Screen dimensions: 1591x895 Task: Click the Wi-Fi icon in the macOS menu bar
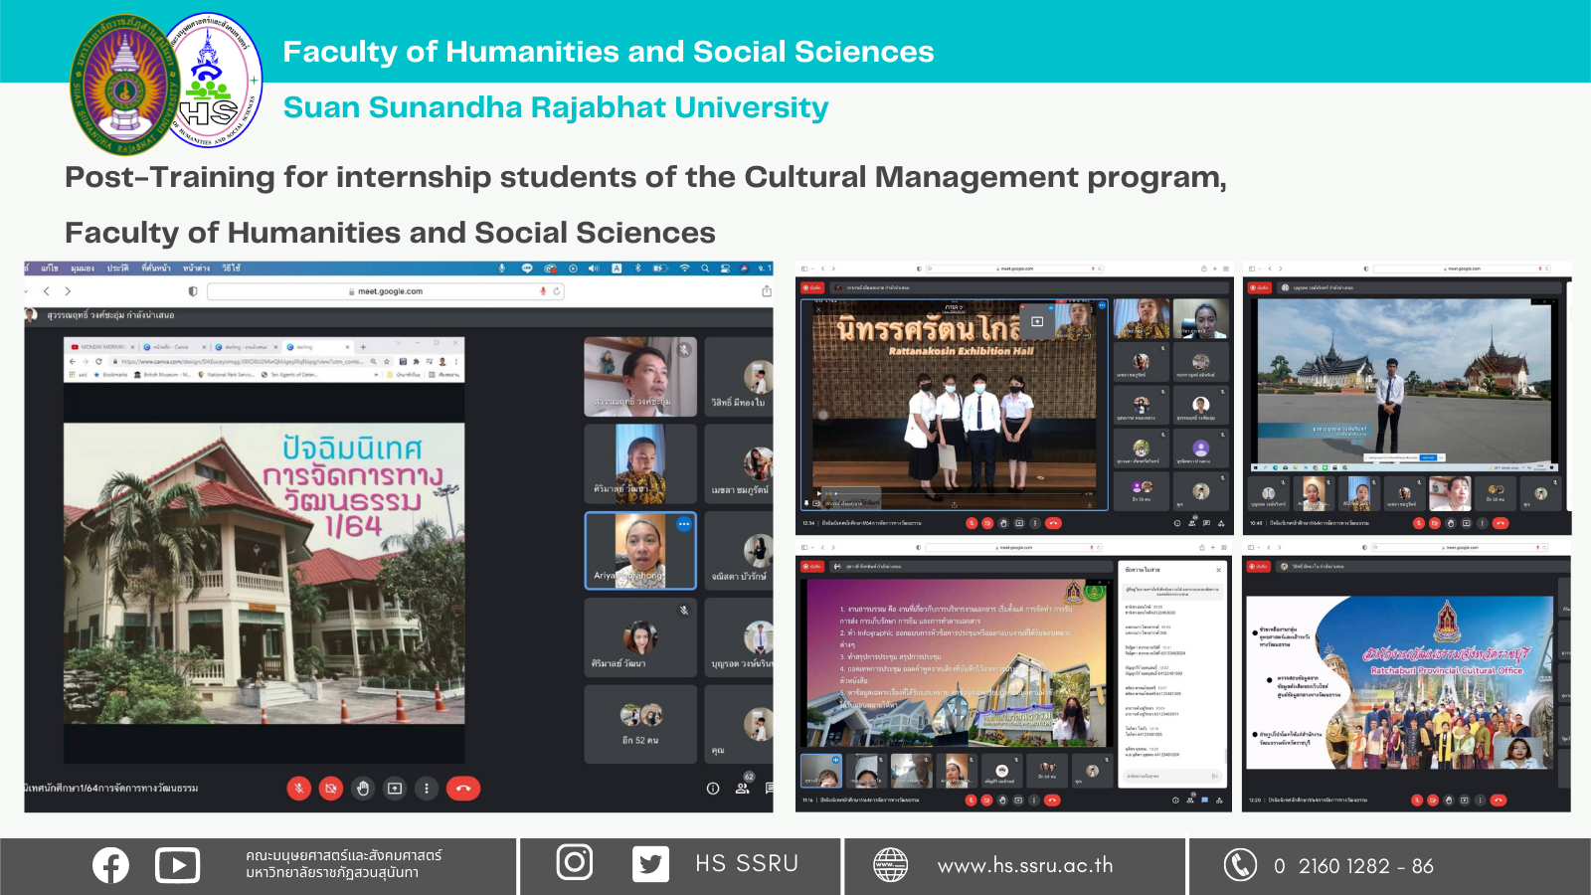point(684,268)
